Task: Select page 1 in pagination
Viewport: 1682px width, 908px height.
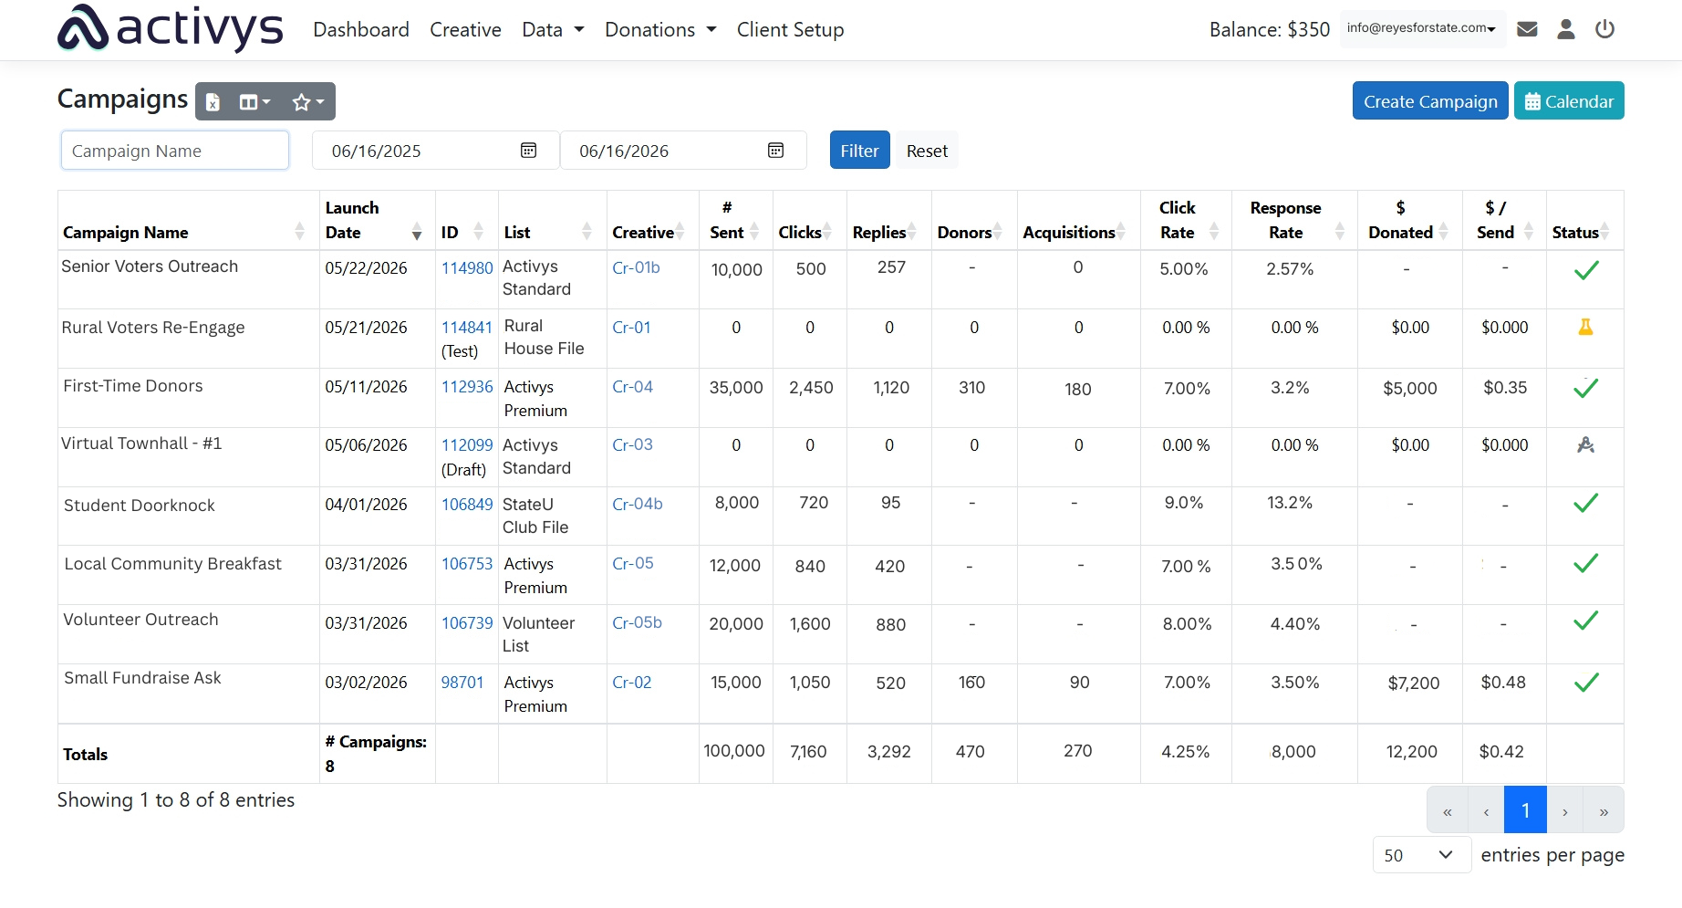Action: coord(1525,810)
